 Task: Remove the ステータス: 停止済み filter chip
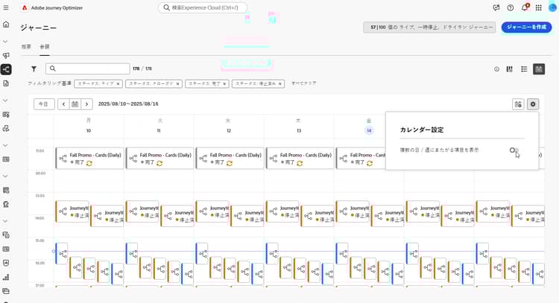pos(279,83)
